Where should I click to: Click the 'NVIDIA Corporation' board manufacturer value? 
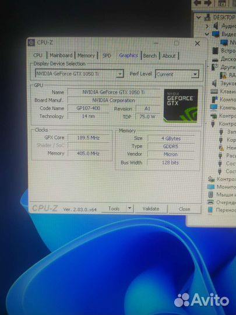click(x=114, y=100)
